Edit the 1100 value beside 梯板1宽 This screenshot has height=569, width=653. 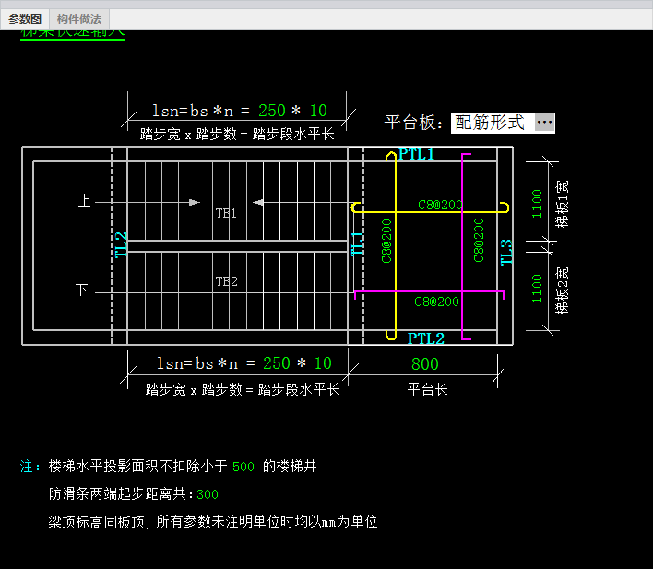tap(537, 204)
